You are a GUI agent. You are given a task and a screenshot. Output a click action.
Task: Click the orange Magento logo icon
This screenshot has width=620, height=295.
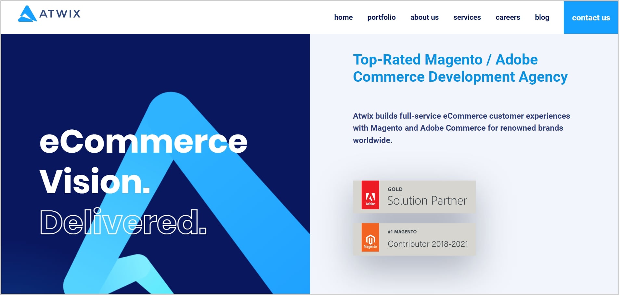pos(370,238)
